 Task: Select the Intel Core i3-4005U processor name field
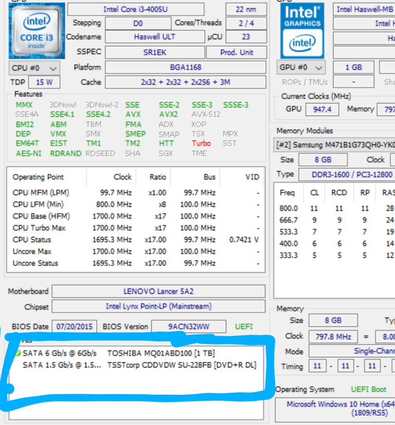[136, 9]
